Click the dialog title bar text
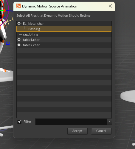The image size is (135, 149). [x=49, y=6]
